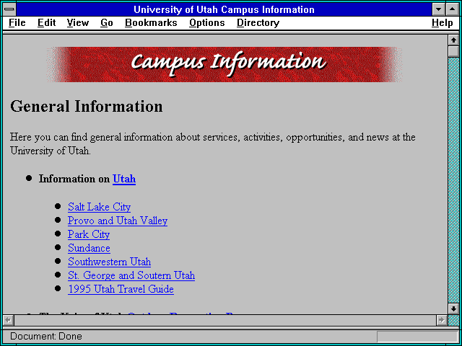Open the Salt Lake City link
This screenshot has width=462, height=346.
(100, 207)
